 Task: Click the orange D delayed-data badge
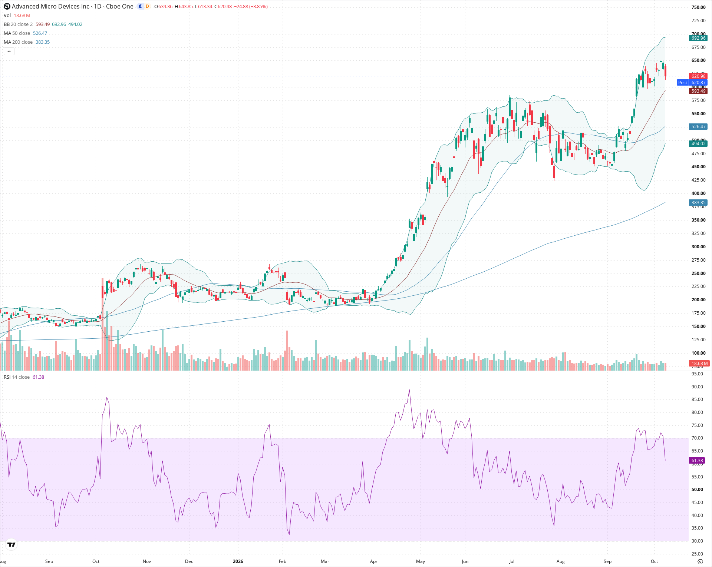pyautogui.click(x=147, y=7)
